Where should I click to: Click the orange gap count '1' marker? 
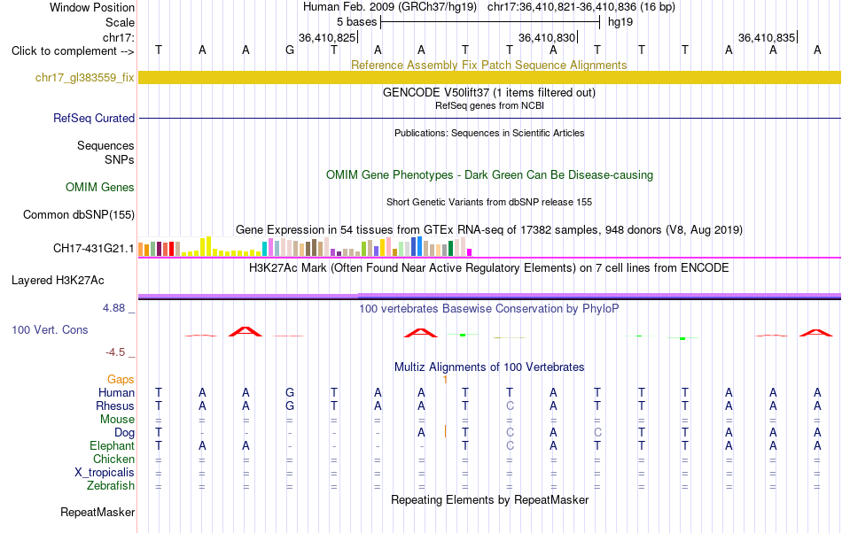click(445, 380)
